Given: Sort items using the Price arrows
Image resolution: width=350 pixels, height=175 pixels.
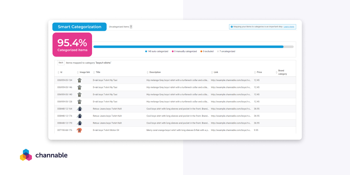Looking at the screenshot, I should coord(255,72).
